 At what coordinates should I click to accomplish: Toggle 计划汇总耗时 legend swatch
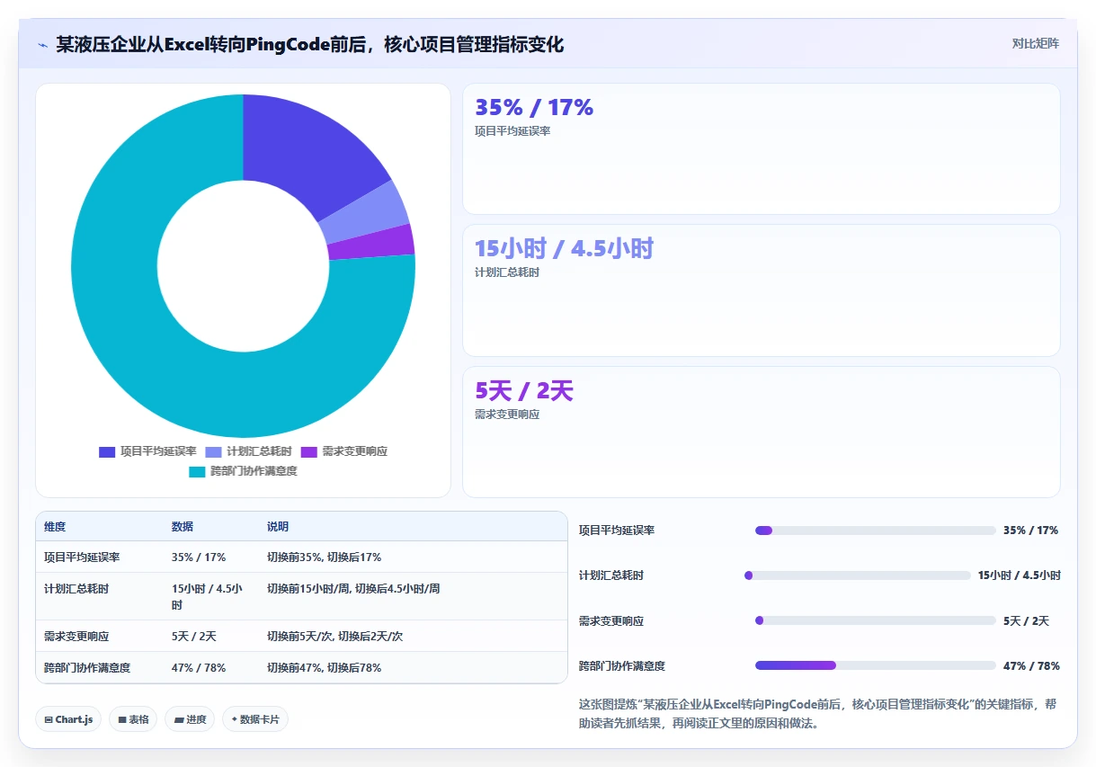click(214, 451)
